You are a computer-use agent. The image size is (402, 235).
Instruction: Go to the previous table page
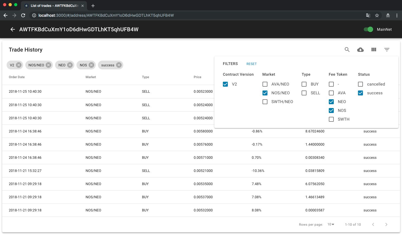tap(373, 225)
